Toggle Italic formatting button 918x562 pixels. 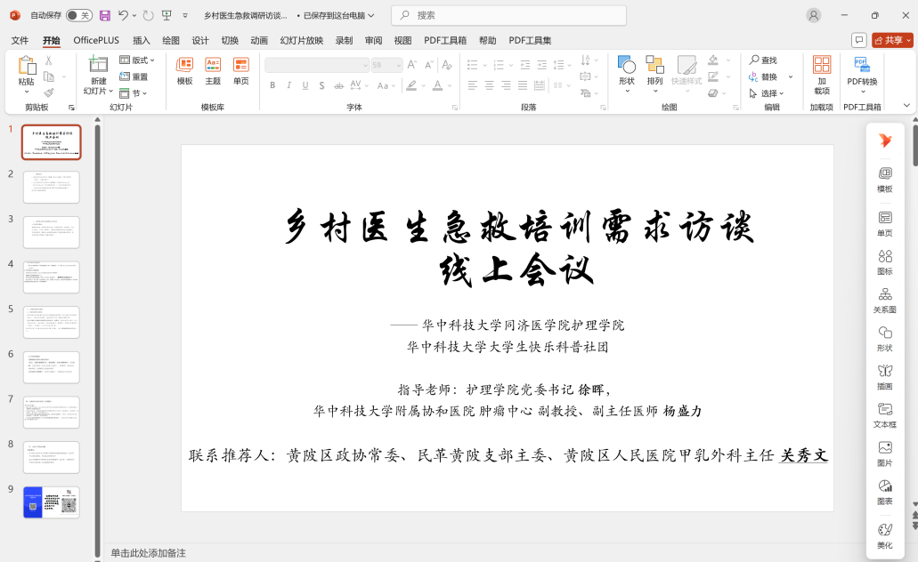[x=288, y=85]
